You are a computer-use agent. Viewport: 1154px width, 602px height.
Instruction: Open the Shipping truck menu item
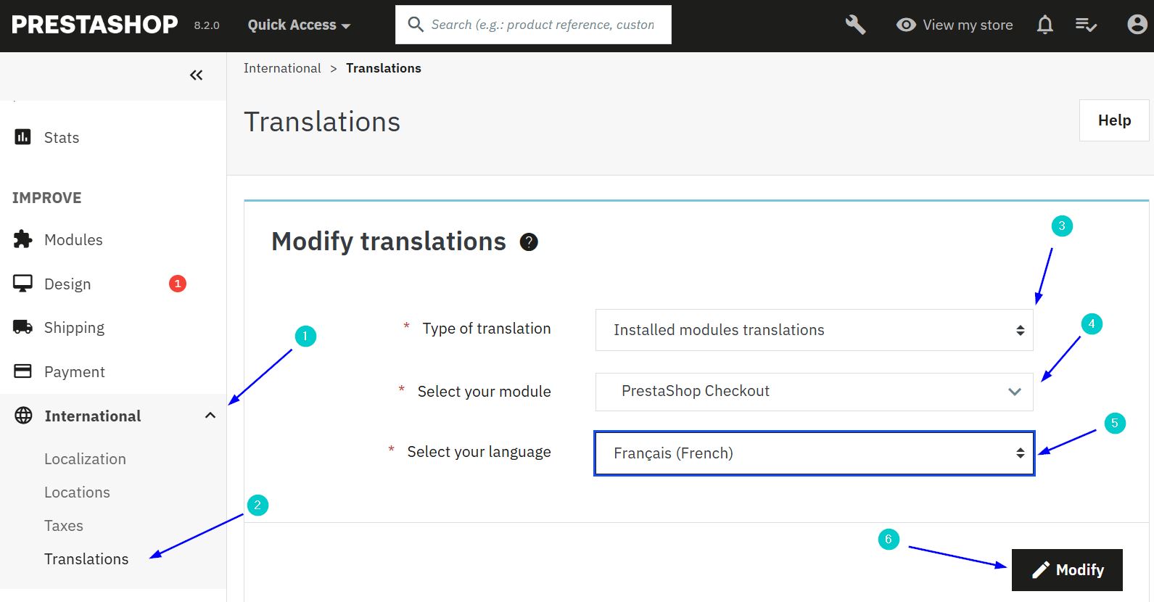(73, 328)
